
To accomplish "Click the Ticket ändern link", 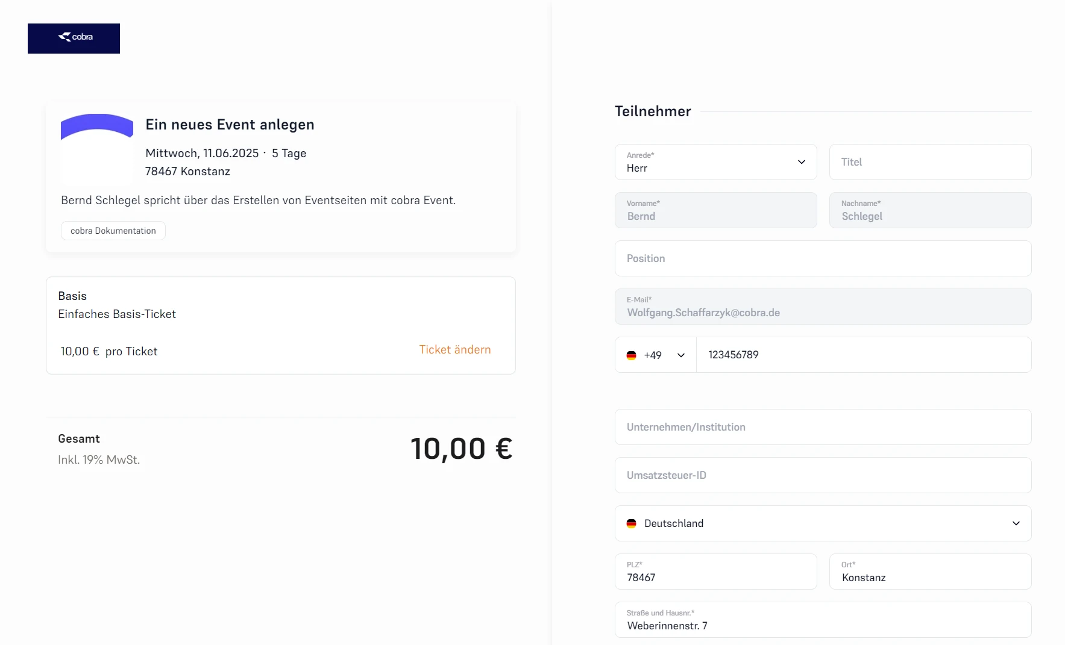I will pos(454,350).
